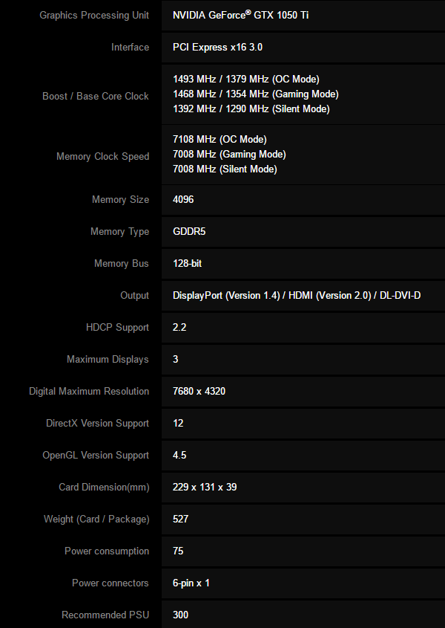Viewport: 445px width, 628px height.
Task: Select the 'Interface' row label
Action: coord(130,48)
